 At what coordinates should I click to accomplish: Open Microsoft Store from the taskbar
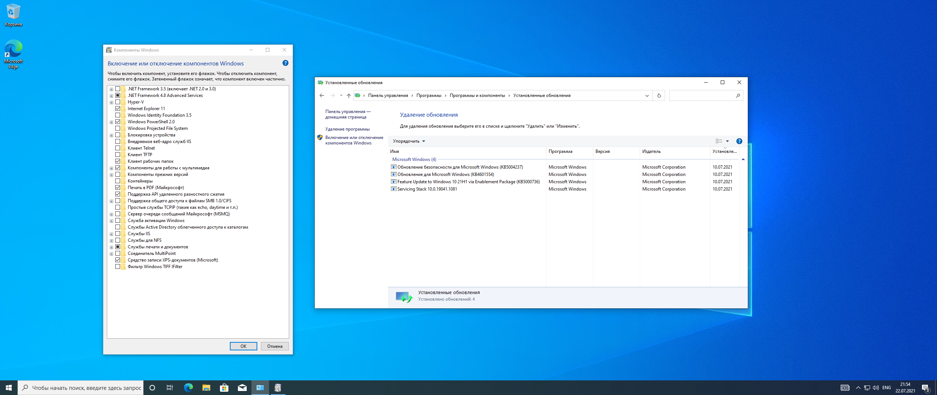pos(224,388)
